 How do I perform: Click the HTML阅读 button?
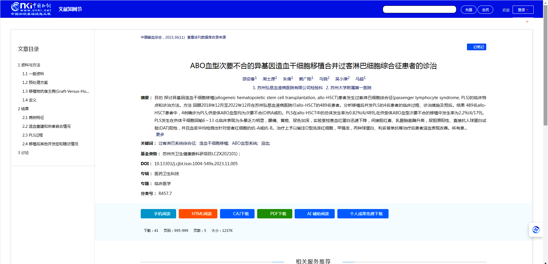pyautogui.click(x=198, y=214)
